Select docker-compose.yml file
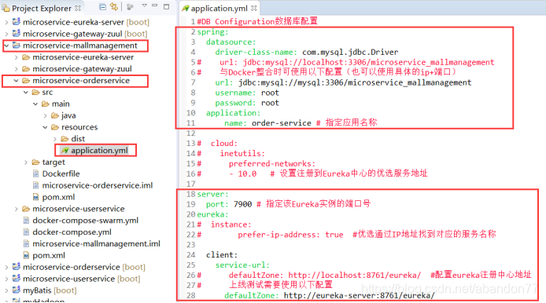 (72, 232)
